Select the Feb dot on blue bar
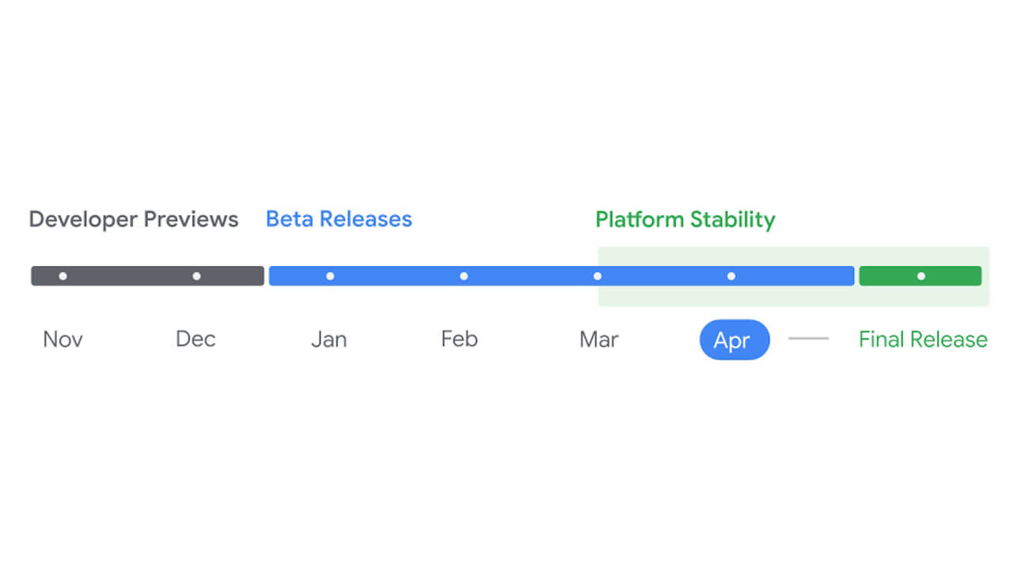The width and height of the screenshot is (1013, 570). point(464,276)
